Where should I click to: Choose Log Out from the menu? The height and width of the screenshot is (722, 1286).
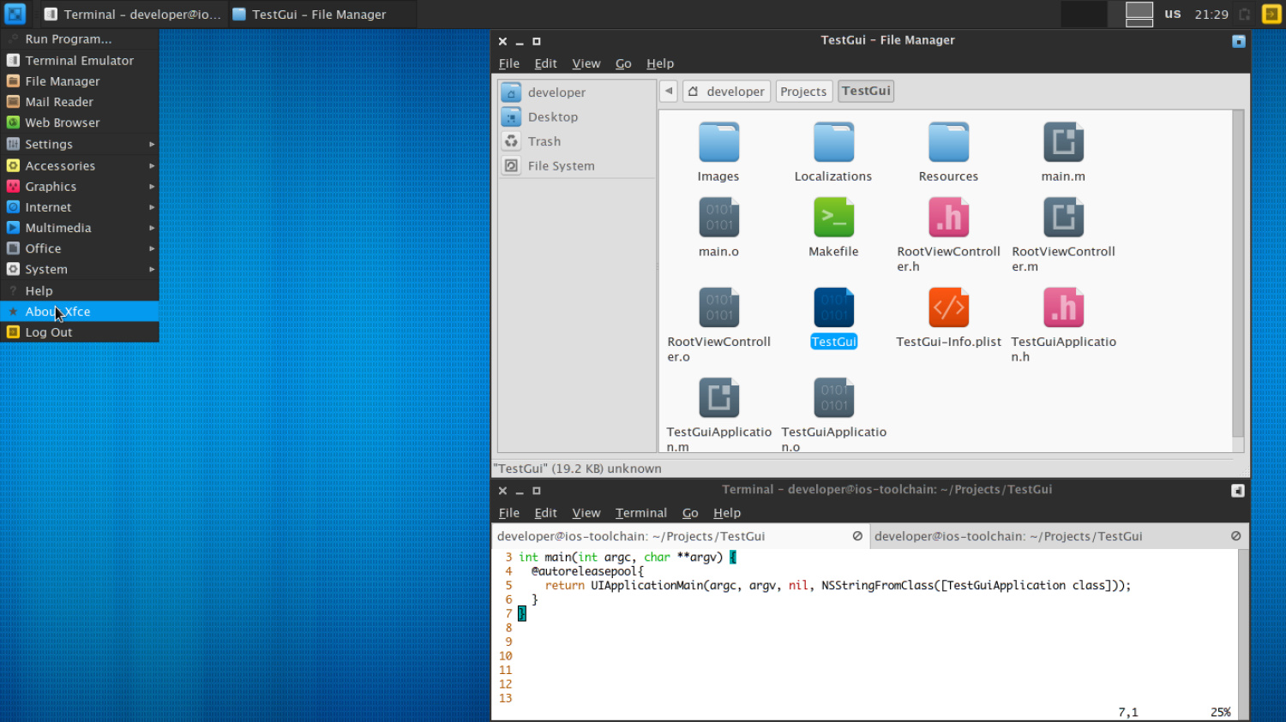point(80,332)
